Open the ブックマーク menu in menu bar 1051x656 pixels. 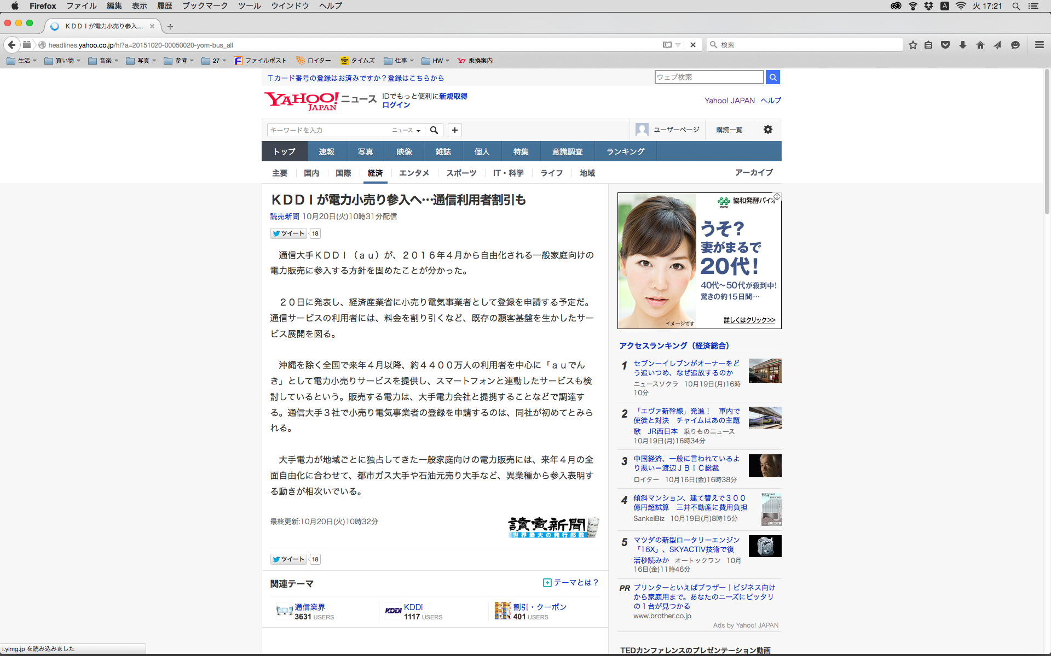[x=205, y=6]
